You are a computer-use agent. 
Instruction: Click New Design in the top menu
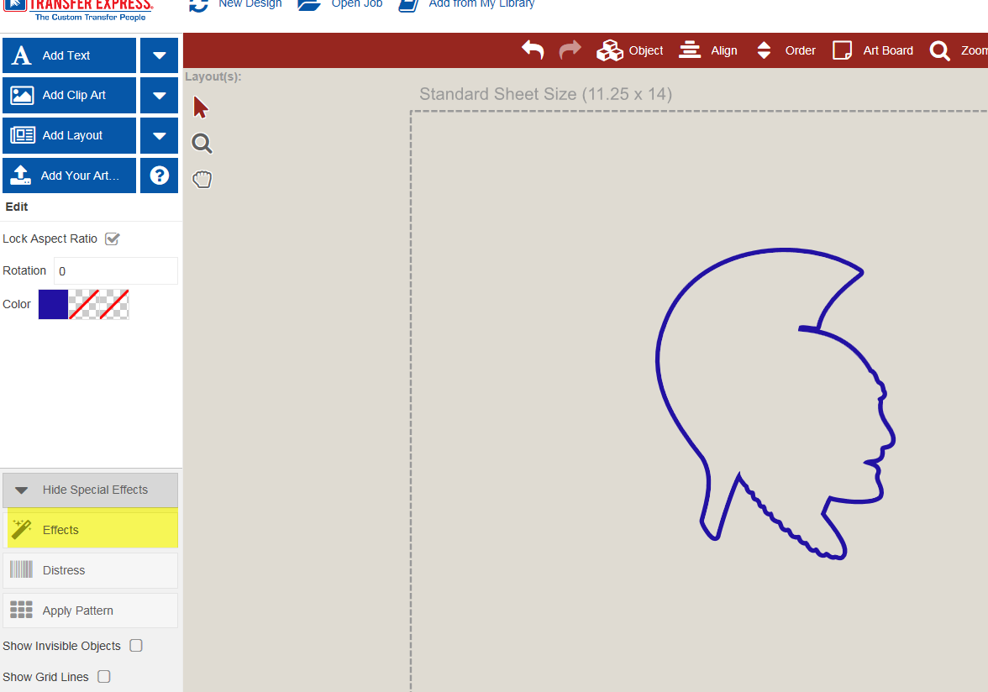(x=249, y=4)
